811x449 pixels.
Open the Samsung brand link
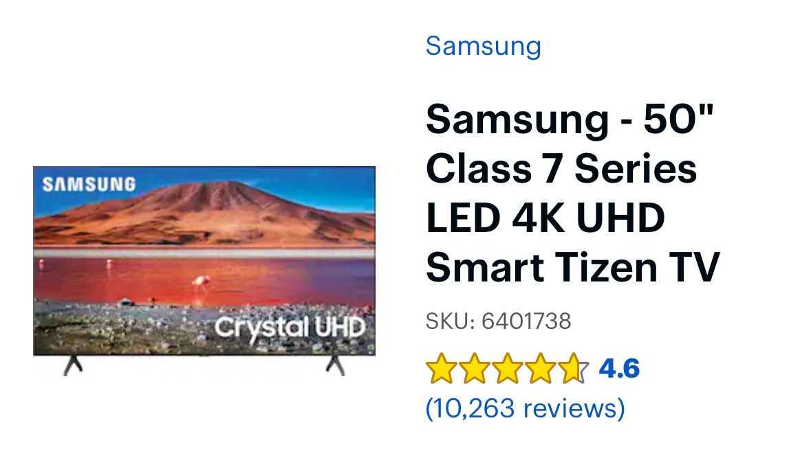(x=484, y=45)
